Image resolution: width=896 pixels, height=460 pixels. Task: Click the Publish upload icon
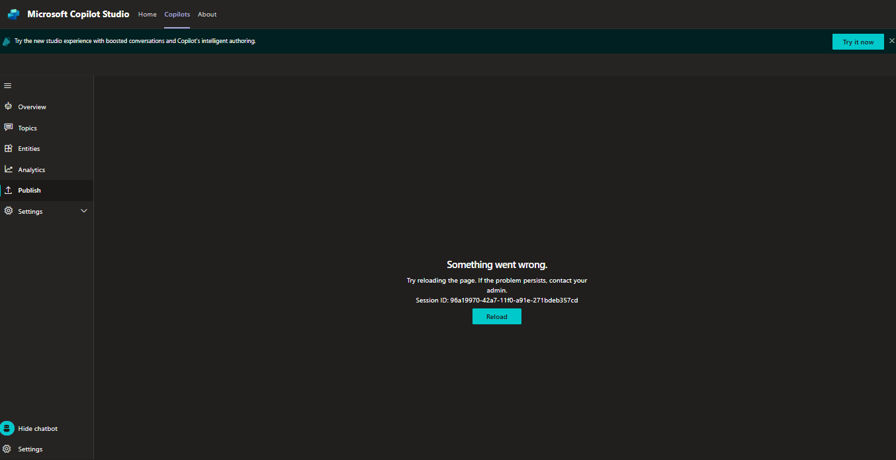[8, 190]
